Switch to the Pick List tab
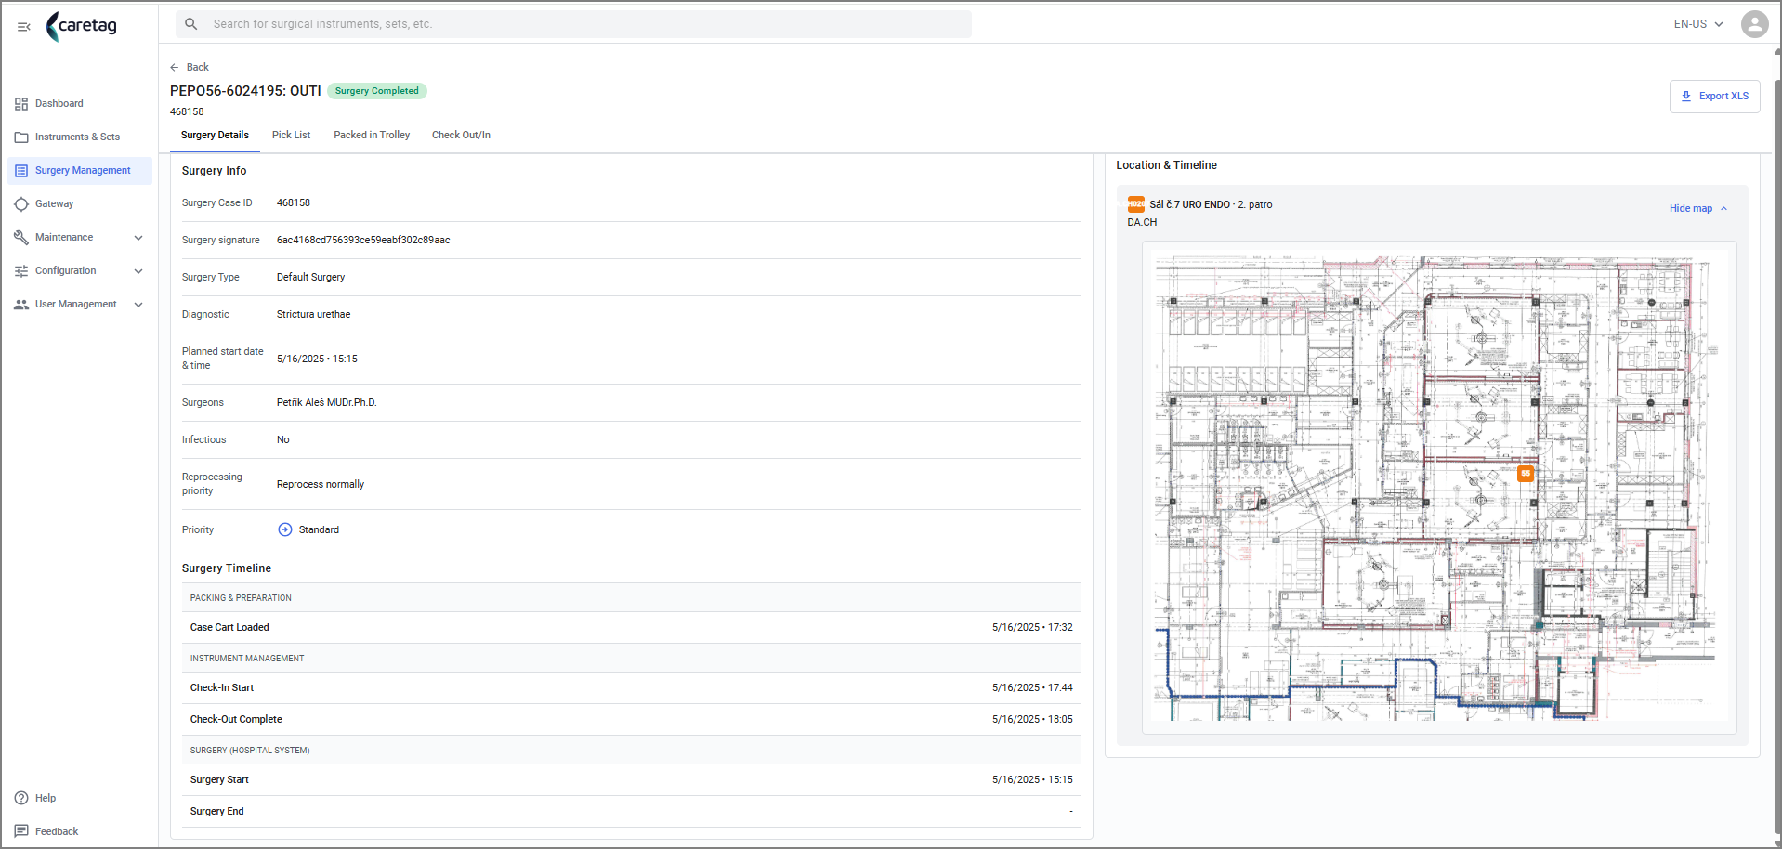 coord(291,136)
